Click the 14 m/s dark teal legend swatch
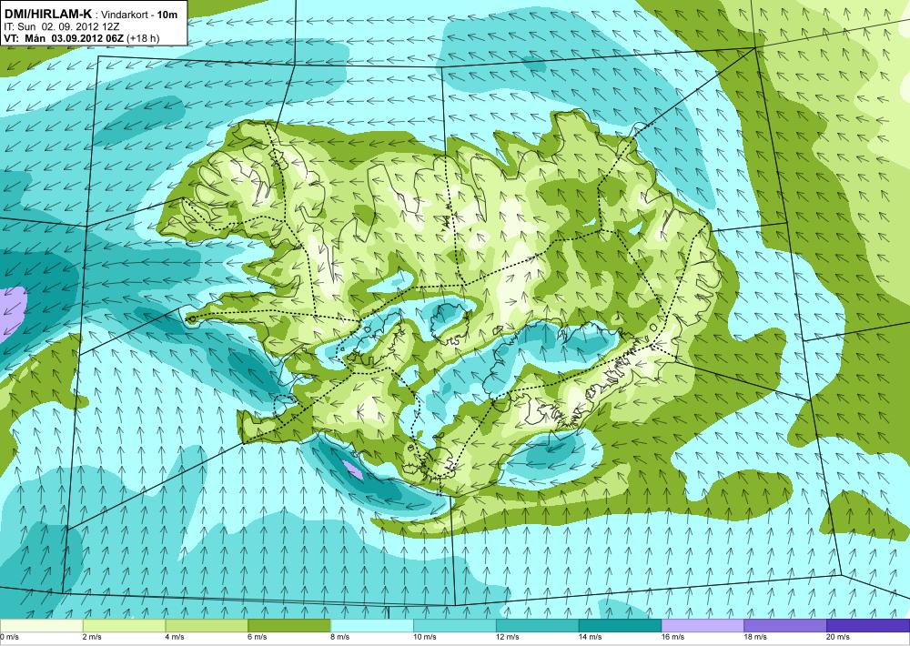This screenshot has height=646, width=910. click(620, 626)
